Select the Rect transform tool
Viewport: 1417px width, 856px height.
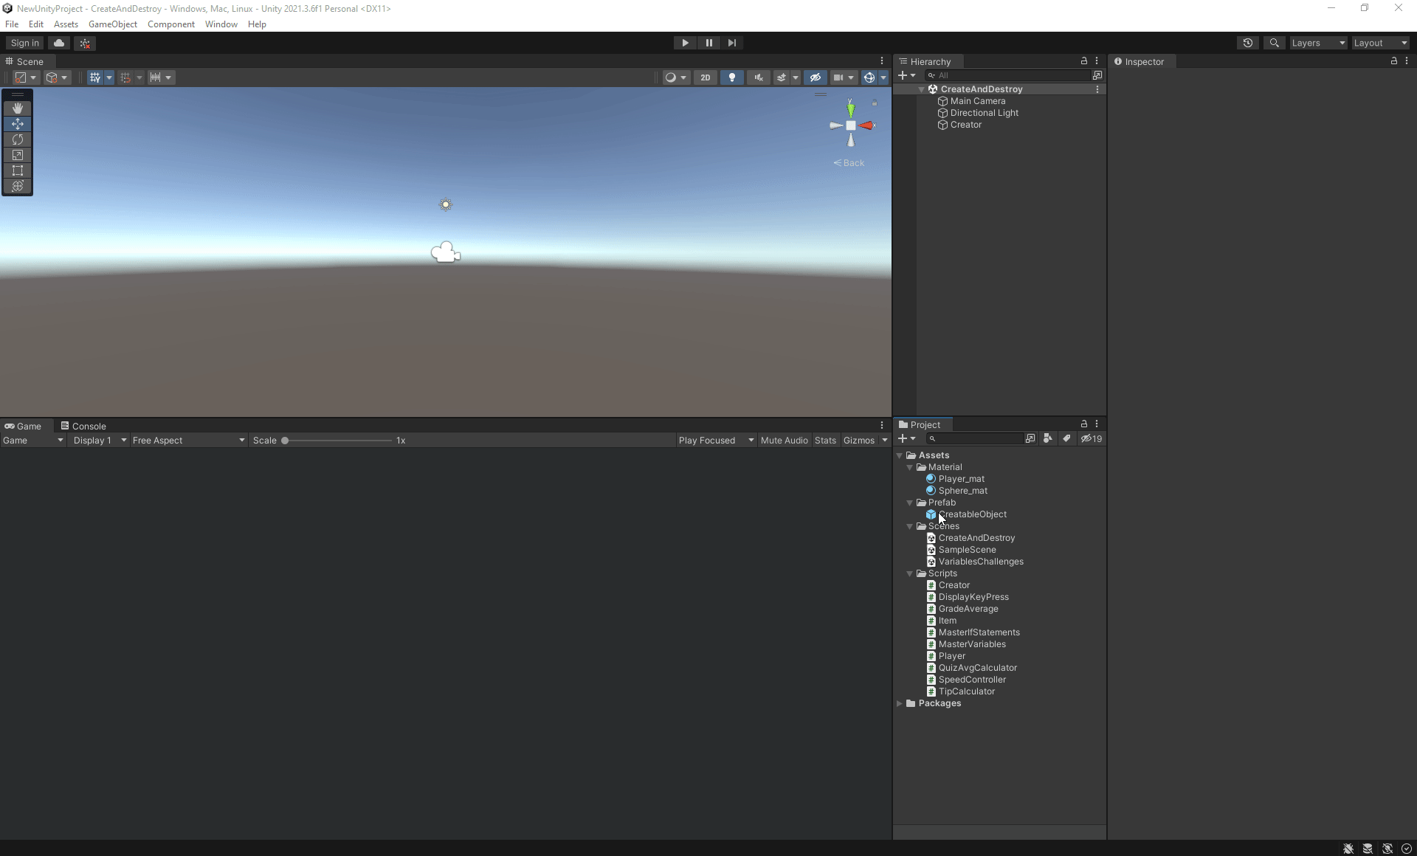pos(18,170)
